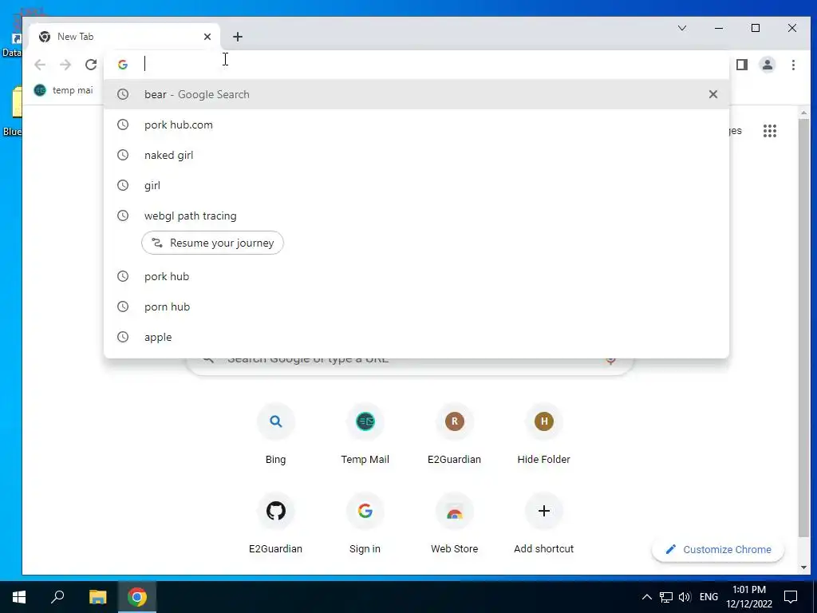Close the New Tab tab
Image resolution: width=817 pixels, height=613 pixels.
click(x=207, y=37)
